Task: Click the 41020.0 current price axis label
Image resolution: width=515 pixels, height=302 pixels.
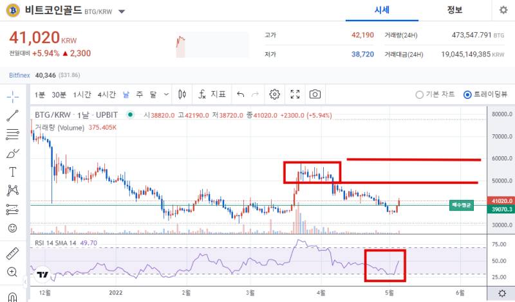Action: (x=501, y=201)
